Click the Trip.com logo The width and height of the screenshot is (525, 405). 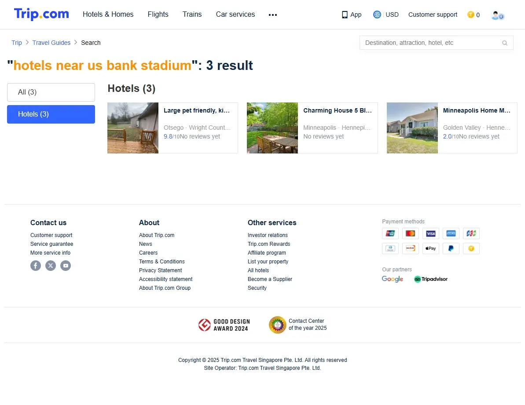[x=41, y=14]
